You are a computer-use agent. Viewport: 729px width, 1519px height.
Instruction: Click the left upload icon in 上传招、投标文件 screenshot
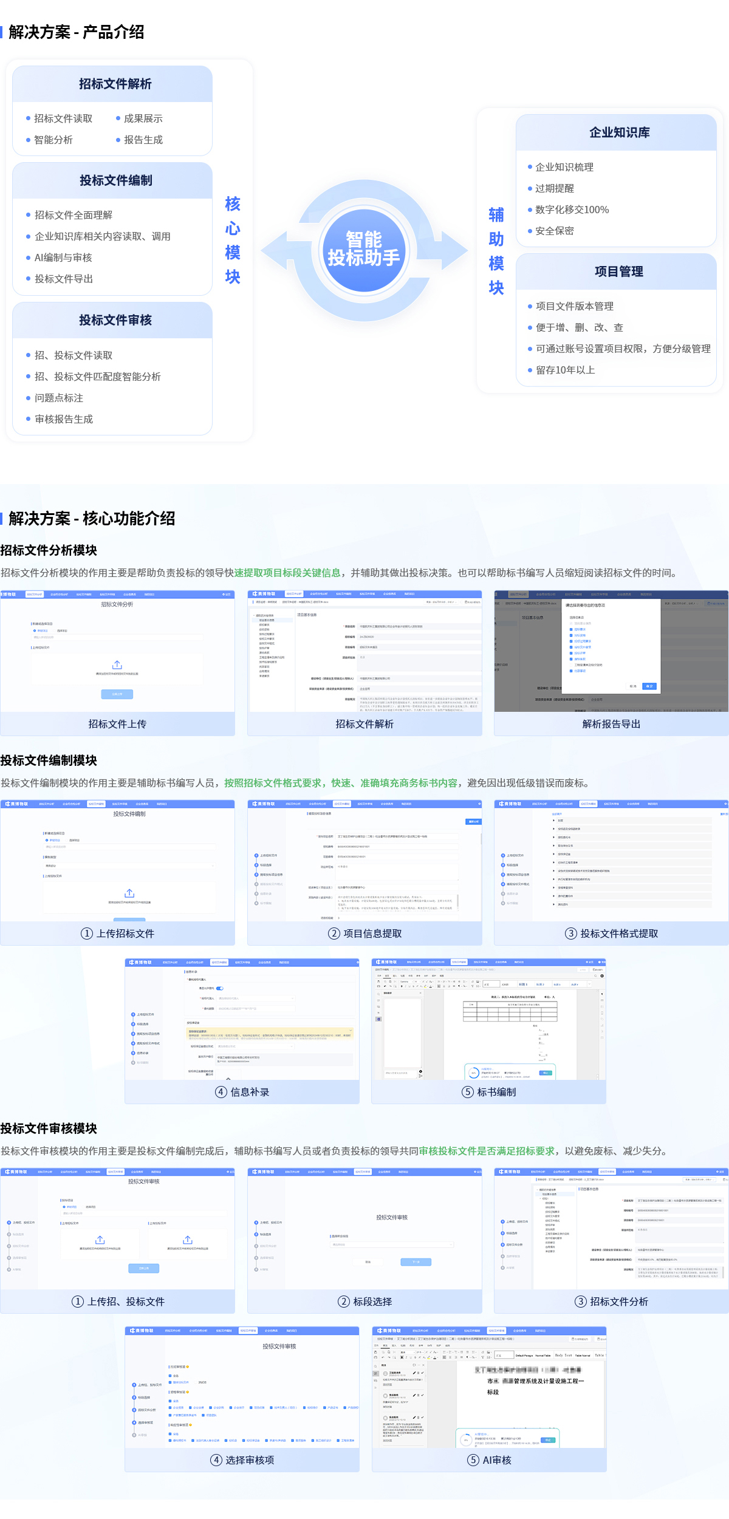click(x=100, y=1240)
